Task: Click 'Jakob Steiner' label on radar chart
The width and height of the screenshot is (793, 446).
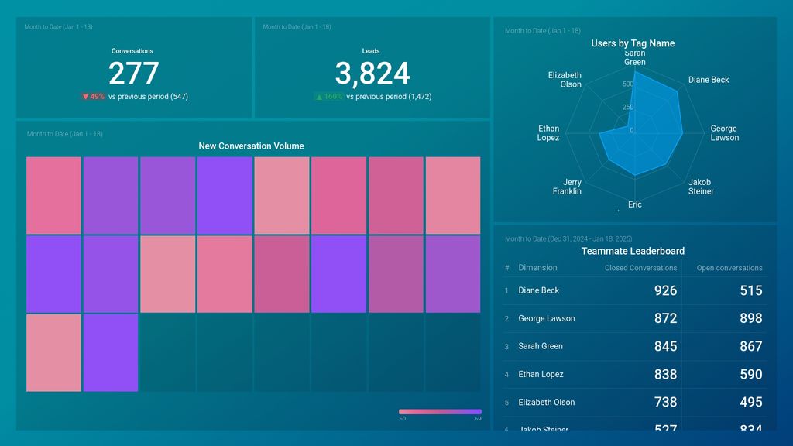Action: click(x=701, y=187)
